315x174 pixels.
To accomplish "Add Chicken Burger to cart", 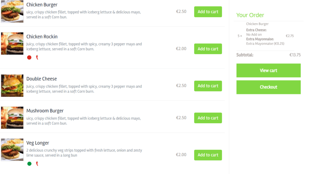I will click(x=208, y=12).
